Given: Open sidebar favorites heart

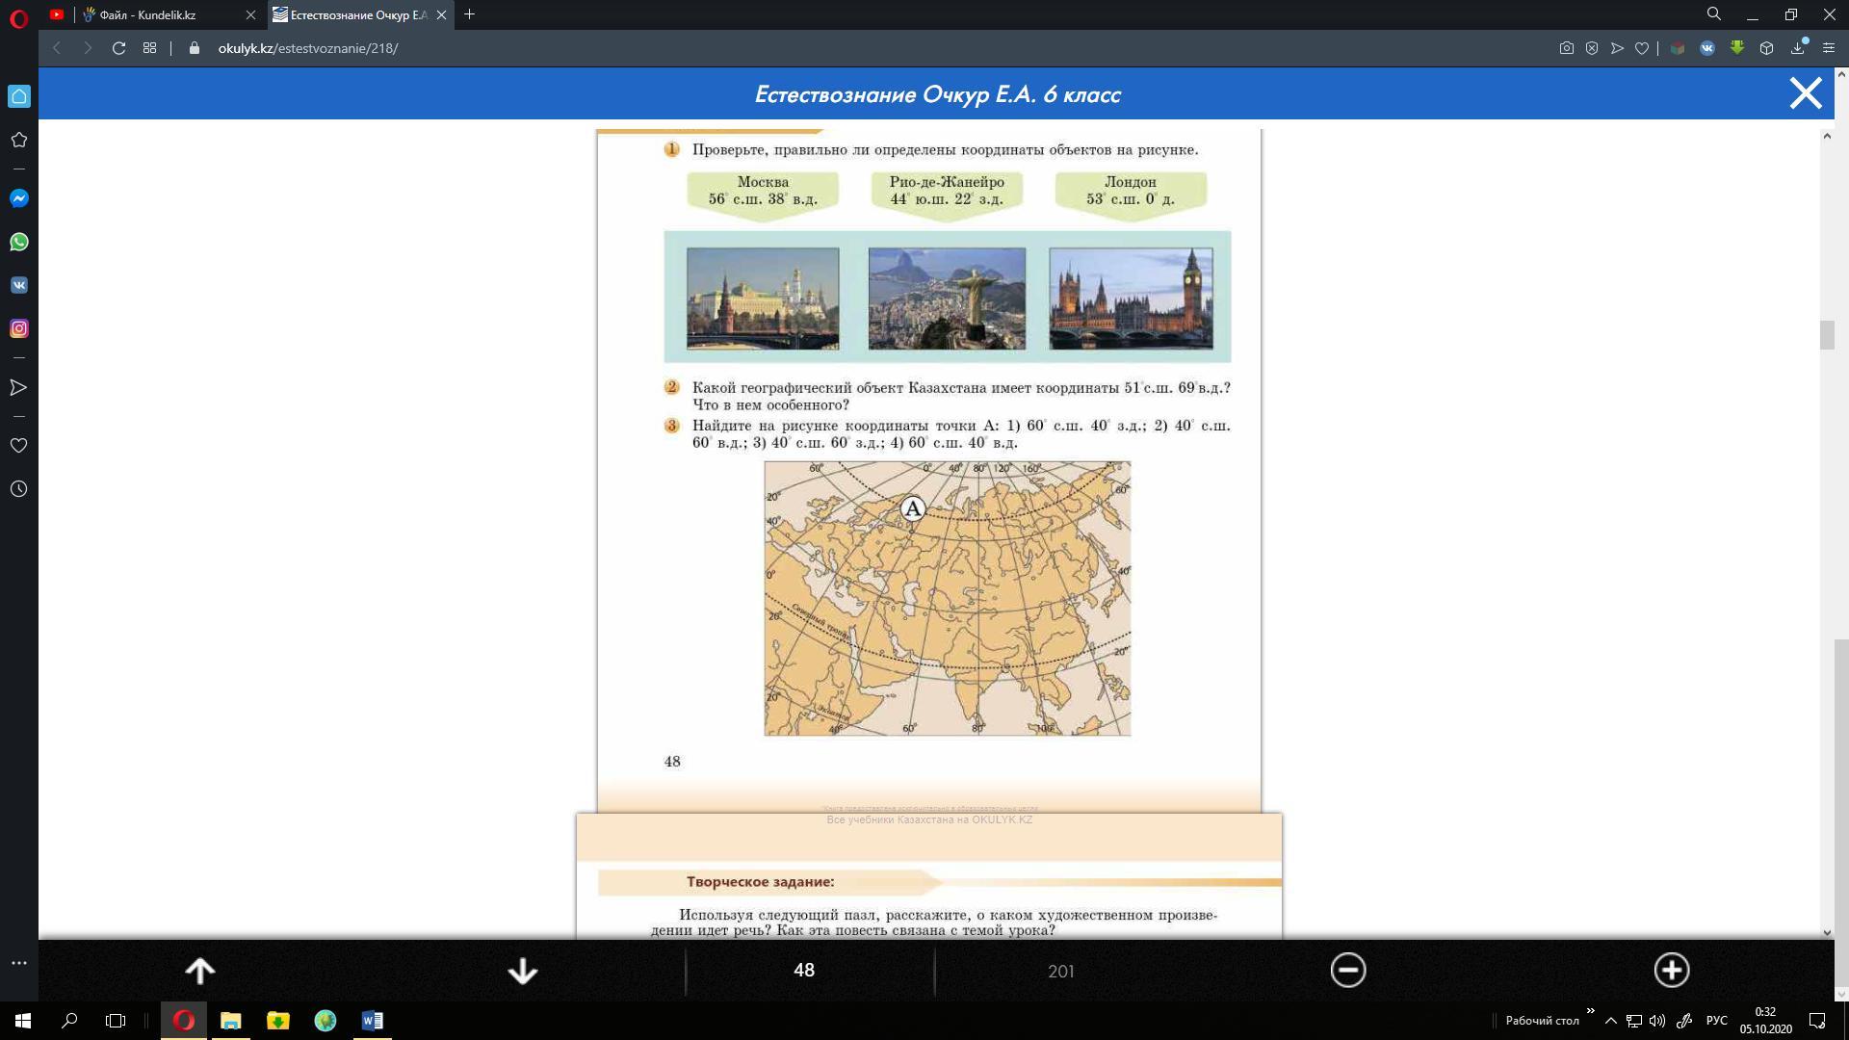Looking at the screenshot, I should click(19, 446).
